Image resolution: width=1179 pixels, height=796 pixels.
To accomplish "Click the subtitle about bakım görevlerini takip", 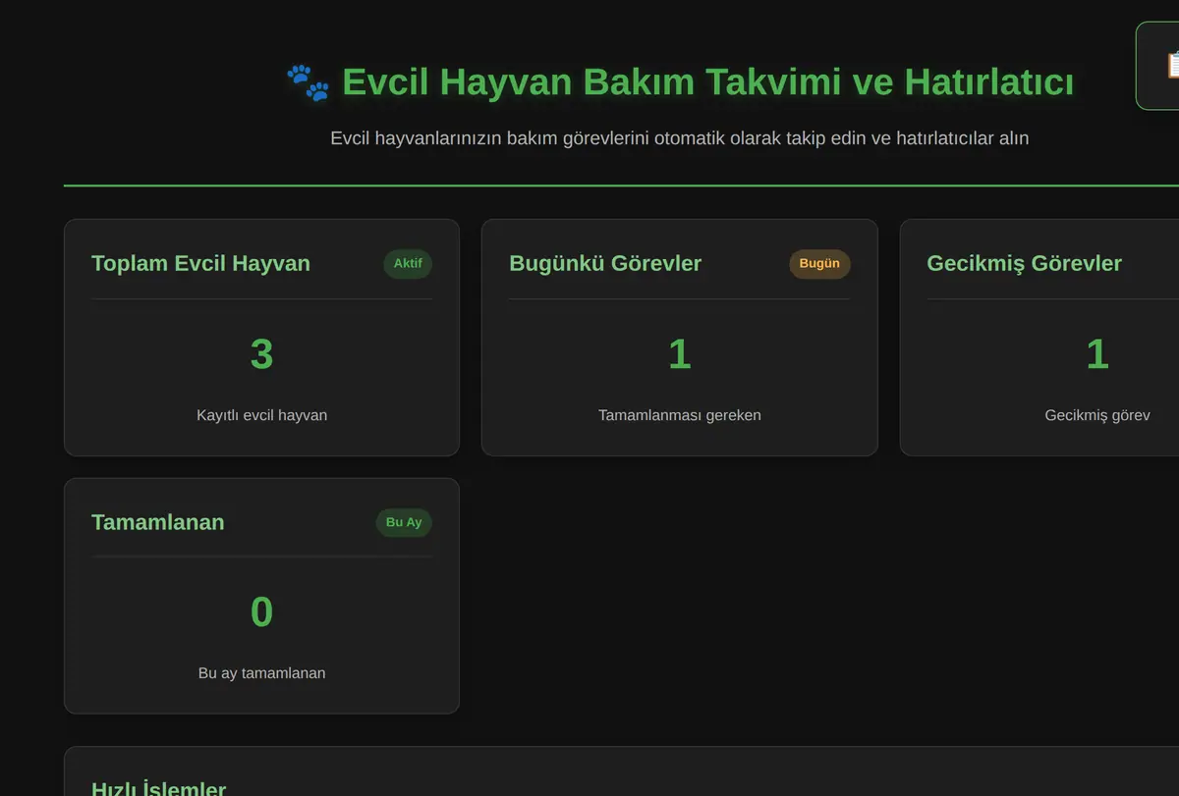I will (680, 138).
